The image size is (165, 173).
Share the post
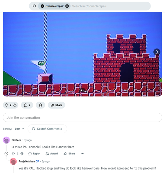pyautogui.click(x=57, y=105)
